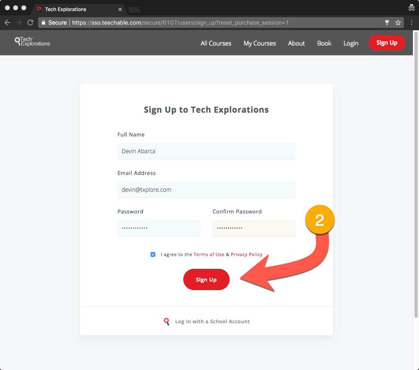The width and height of the screenshot is (419, 370).
Task: Click the browser back arrow
Action: (x=7, y=23)
